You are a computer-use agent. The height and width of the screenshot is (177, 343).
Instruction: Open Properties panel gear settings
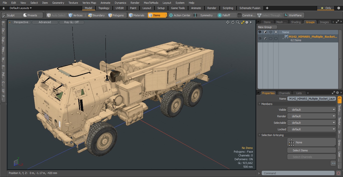pos(337,93)
